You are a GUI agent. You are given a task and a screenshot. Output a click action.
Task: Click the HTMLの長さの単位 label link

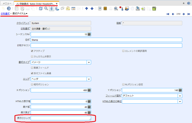[112, 101]
